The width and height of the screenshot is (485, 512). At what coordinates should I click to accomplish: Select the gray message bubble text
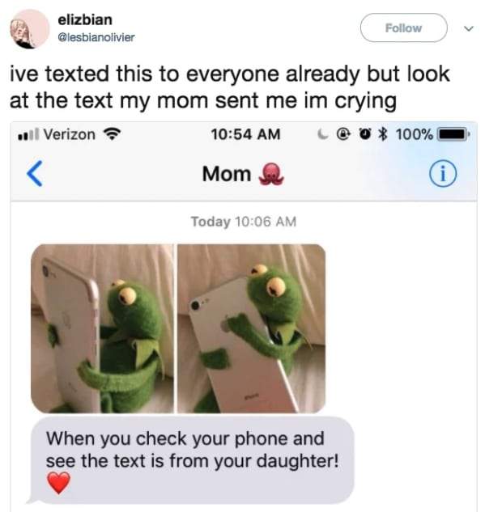[193, 460]
